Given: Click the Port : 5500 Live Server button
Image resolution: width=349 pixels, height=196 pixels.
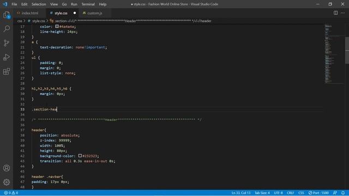Looking at the screenshot, I should 318,193.
